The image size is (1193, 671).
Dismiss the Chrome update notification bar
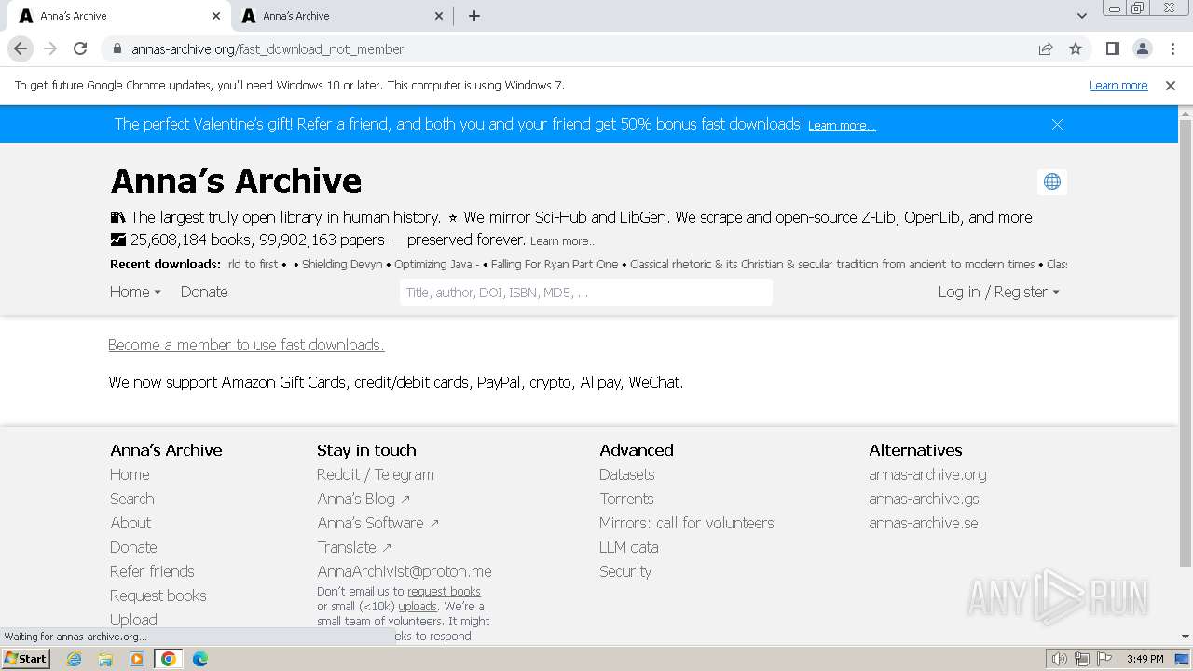(1171, 85)
